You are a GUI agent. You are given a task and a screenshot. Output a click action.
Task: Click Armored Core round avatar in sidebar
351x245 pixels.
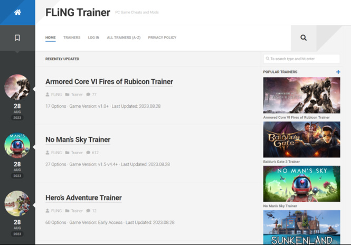[17, 87]
